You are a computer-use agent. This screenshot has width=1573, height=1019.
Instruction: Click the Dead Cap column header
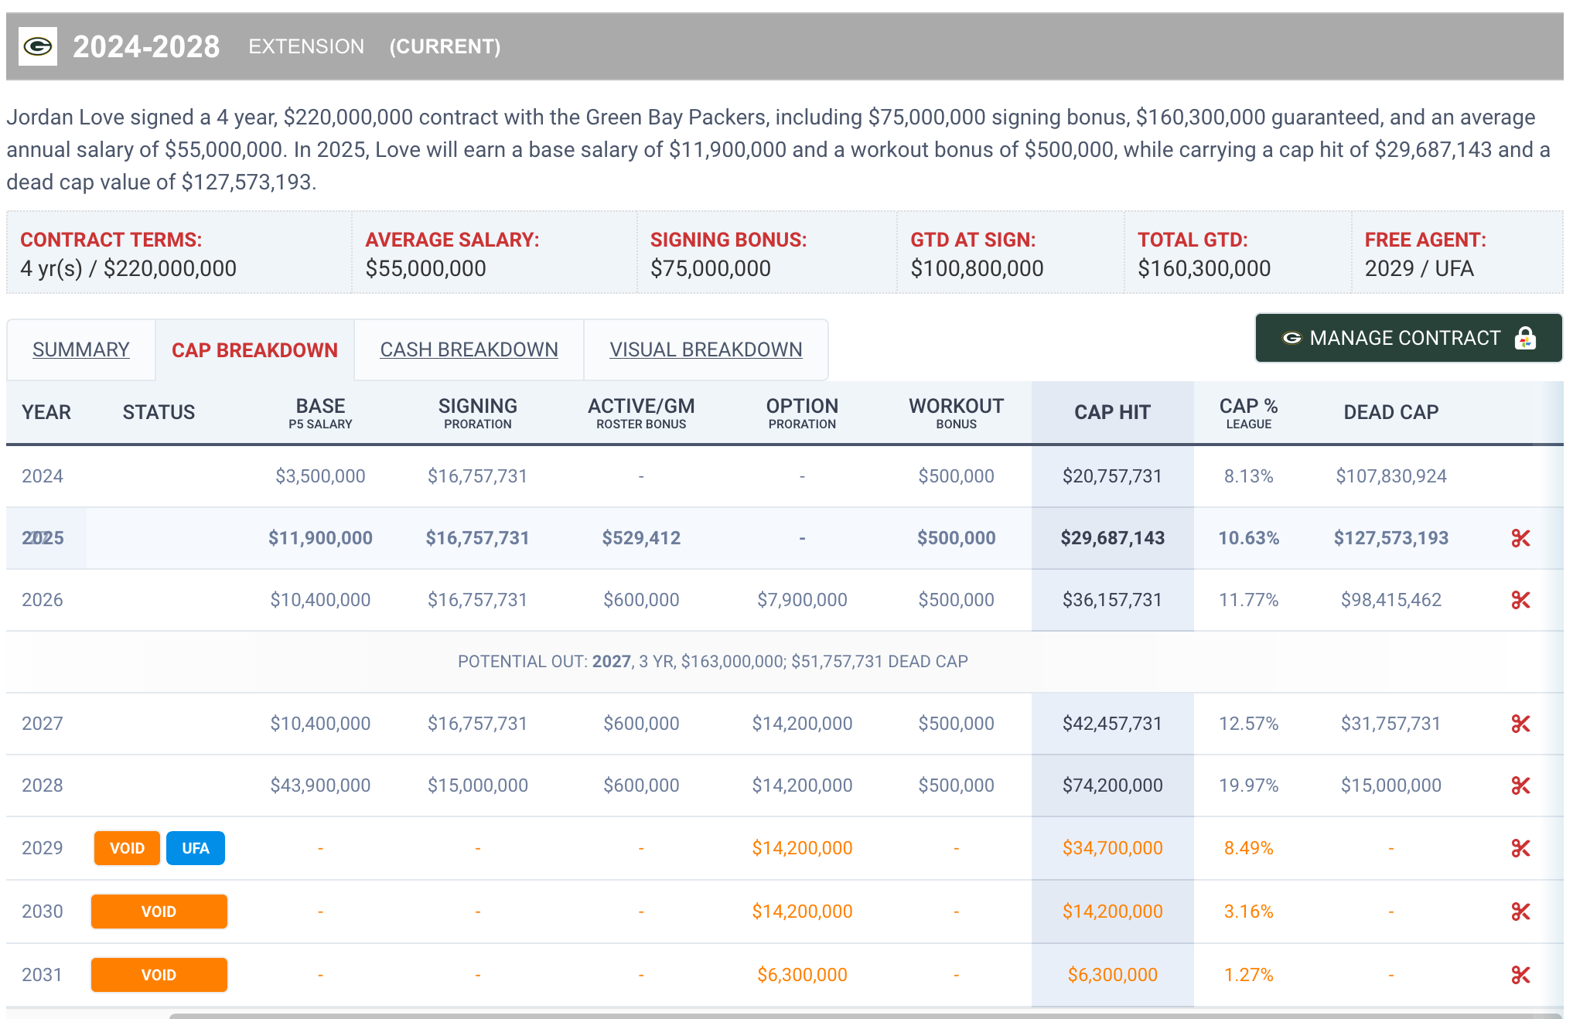1390,412
